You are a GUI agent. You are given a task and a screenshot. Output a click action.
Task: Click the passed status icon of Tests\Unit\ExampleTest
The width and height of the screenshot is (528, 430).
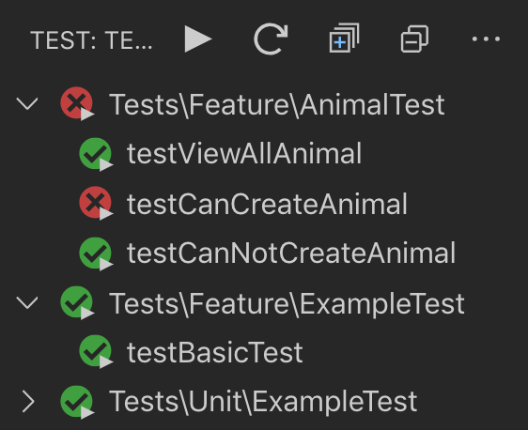coord(77,403)
